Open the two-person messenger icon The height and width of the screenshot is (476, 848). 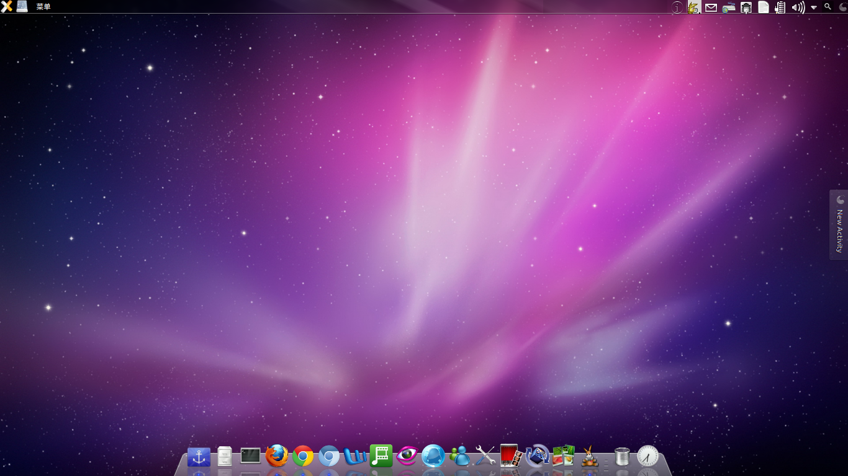pos(460,456)
